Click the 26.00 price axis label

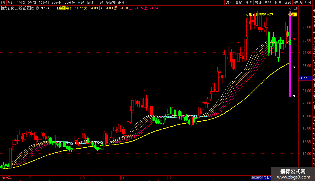pos(307,27)
